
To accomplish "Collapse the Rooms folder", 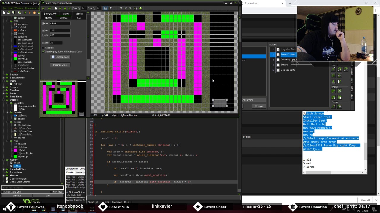I will (x=4, y=160).
